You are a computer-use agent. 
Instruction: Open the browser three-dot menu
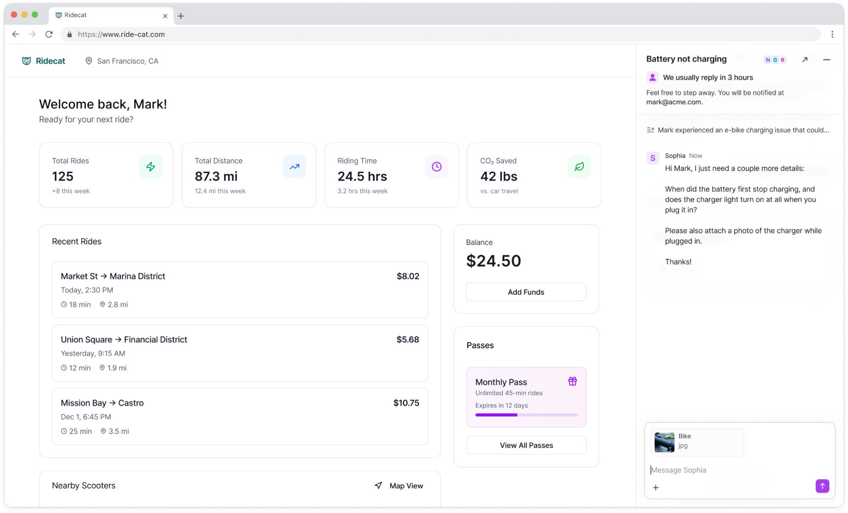[x=832, y=34]
